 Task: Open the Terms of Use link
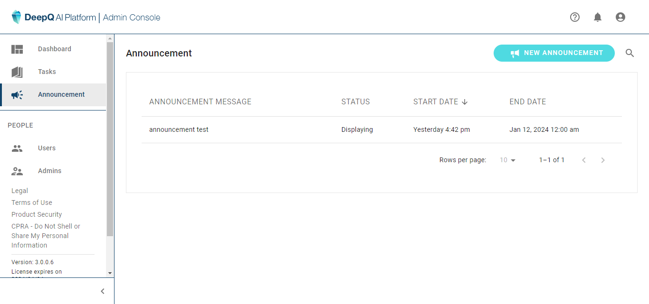[32, 203]
